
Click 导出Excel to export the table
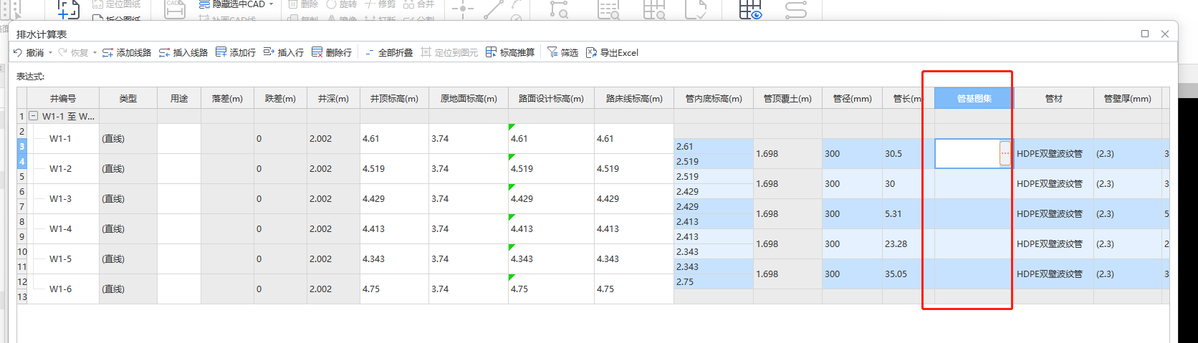(x=612, y=52)
